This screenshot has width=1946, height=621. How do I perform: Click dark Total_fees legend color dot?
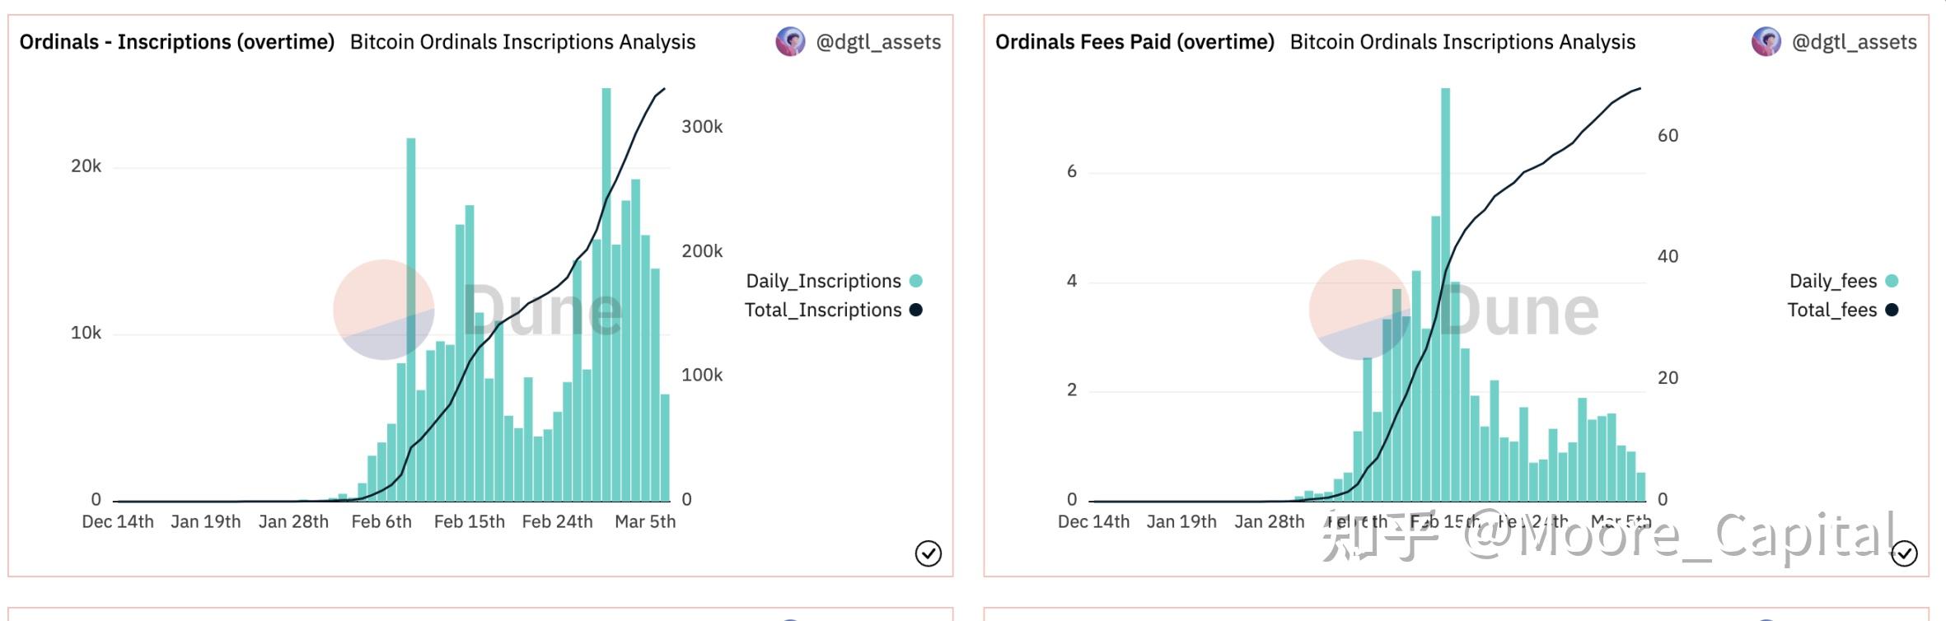point(1892,310)
